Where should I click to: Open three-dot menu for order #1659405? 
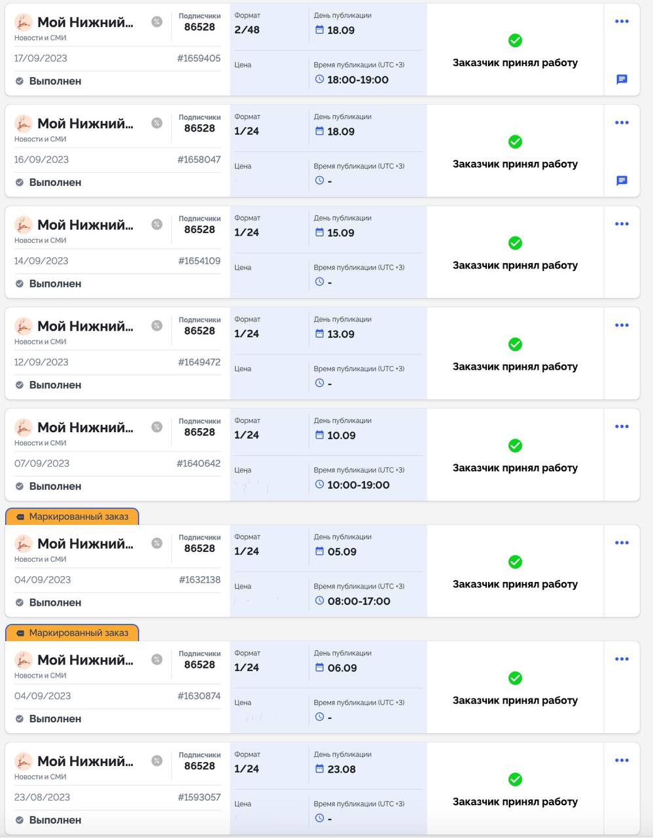click(x=622, y=22)
